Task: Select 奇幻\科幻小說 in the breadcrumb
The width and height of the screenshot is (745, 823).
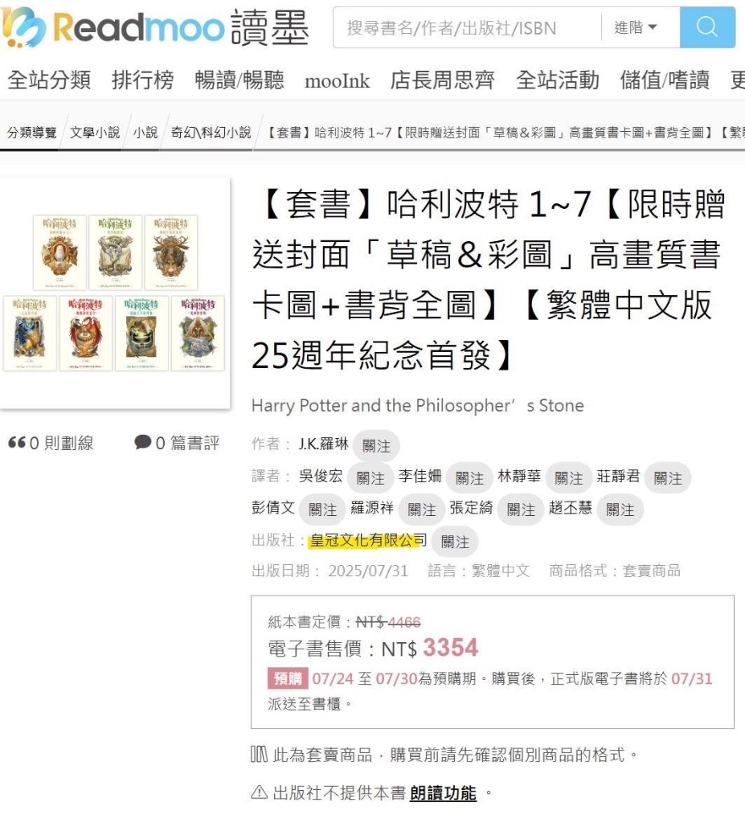Action: 211,133
